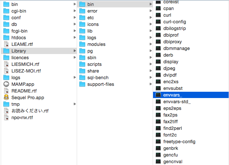
Task: Open the licences folder
Action: (x=20, y=58)
